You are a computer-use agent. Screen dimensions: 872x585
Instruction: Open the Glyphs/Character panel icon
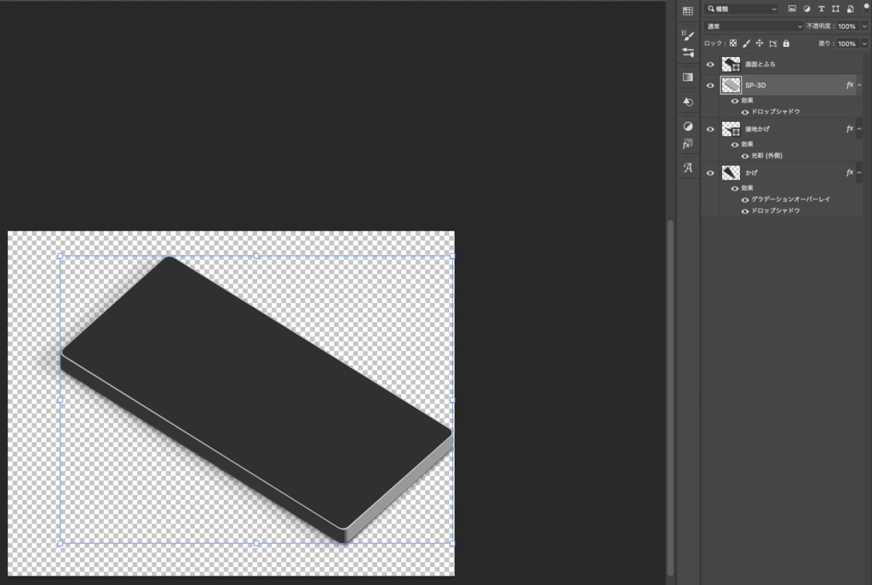[688, 168]
